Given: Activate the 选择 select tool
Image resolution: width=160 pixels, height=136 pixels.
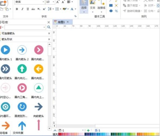Looking at the screenshot, I should 84,7.
